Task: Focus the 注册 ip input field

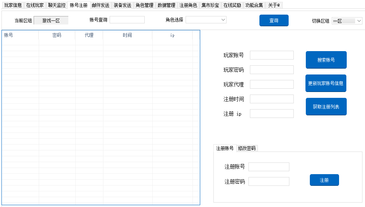Action: click(x=272, y=114)
